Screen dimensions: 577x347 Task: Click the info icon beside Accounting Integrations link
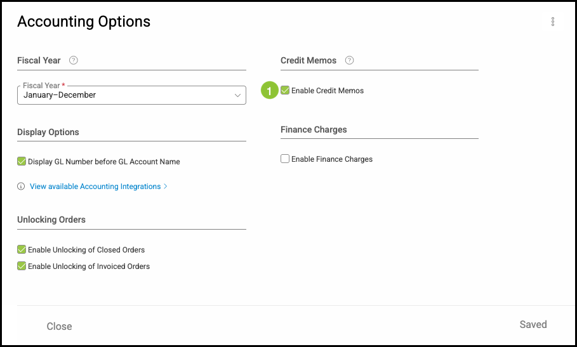[21, 187]
